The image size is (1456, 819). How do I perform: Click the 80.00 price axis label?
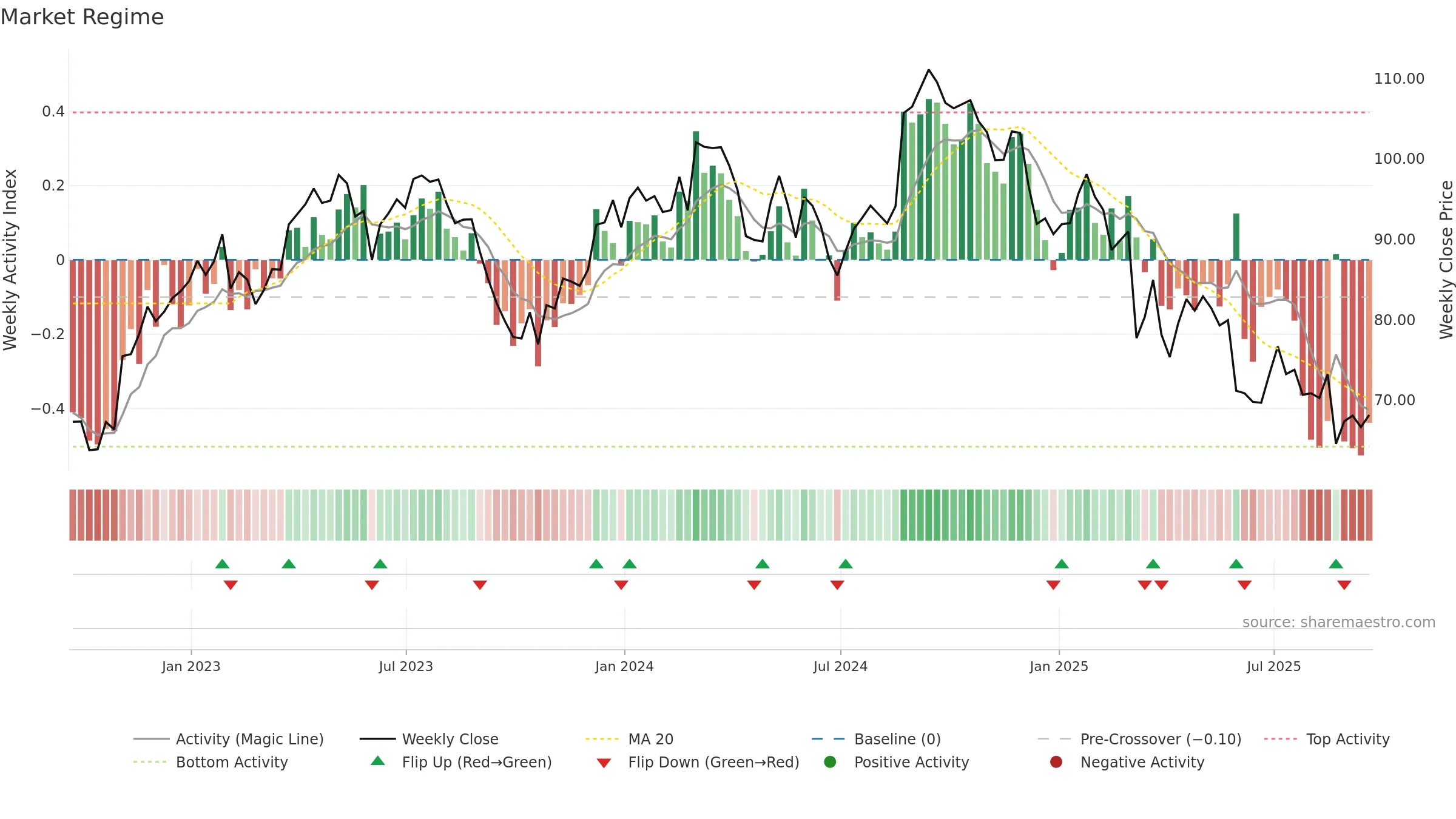[x=1395, y=320]
